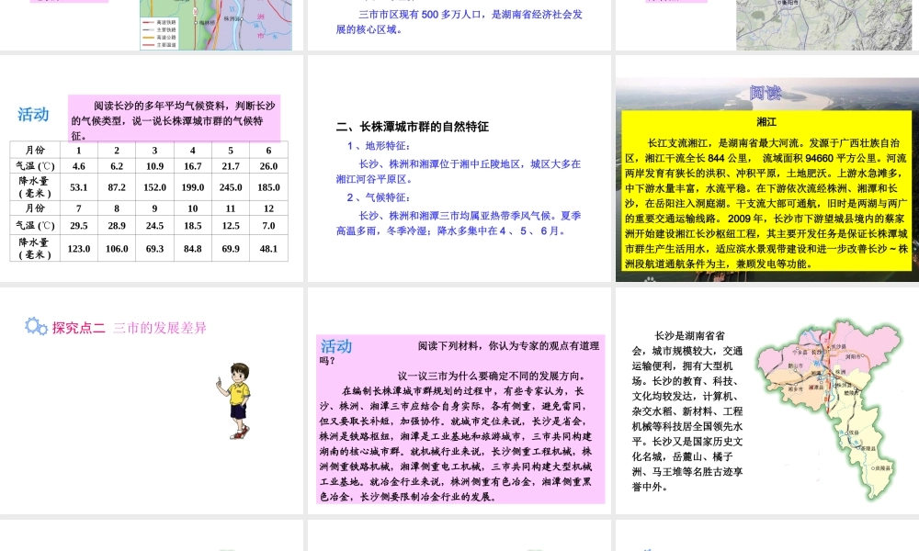Click the precipitation cell 84.8

193,248
